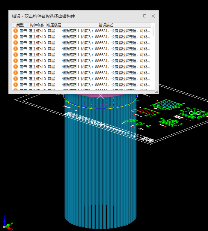208x231 pixels.
Task: Click the 所属楼层 column header
Action: click(x=54, y=25)
